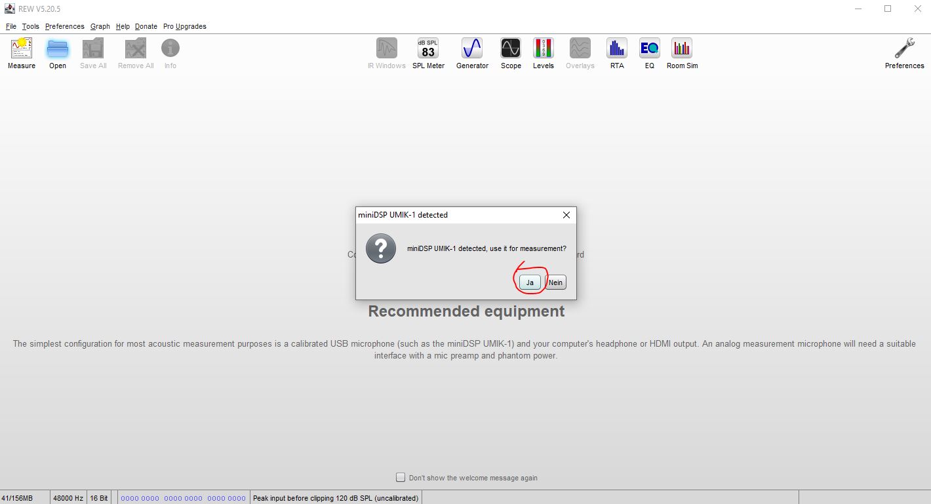This screenshot has height=504, width=931.
Task: Open the EQ window
Action: point(649,54)
